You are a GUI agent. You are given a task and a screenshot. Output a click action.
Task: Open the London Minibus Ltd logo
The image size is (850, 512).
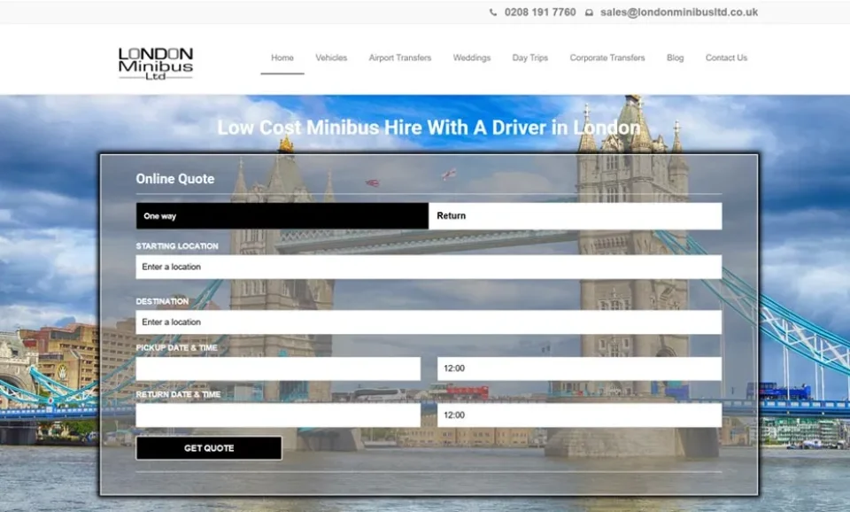pos(156,64)
